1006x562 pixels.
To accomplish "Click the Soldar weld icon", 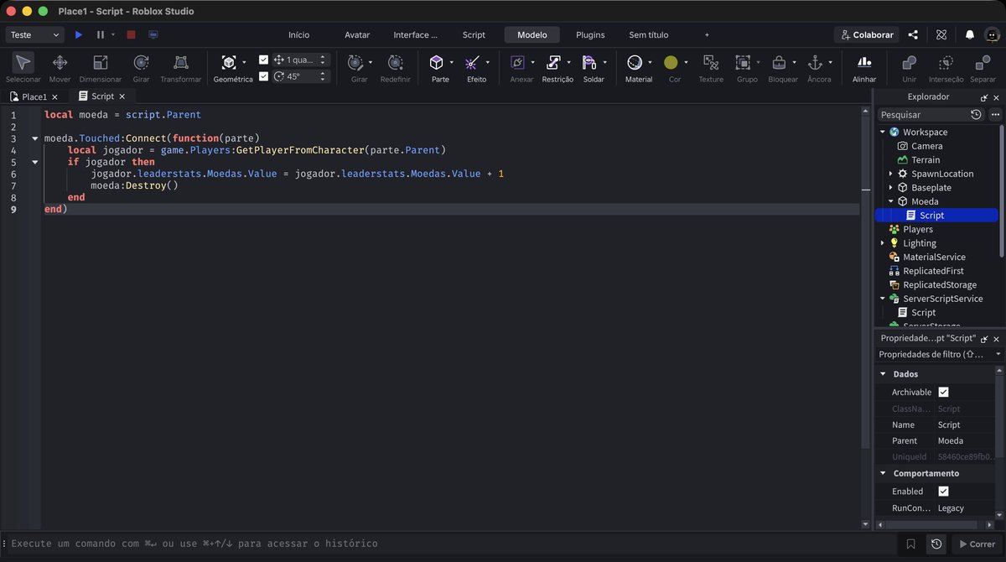I will click(x=589, y=63).
